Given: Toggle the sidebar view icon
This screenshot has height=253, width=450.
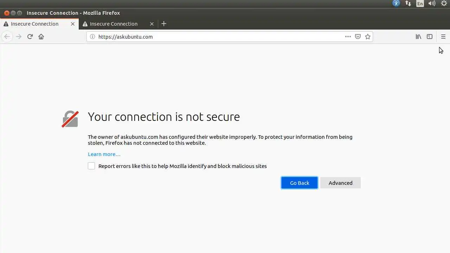Looking at the screenshot, I should coord(430,37).
